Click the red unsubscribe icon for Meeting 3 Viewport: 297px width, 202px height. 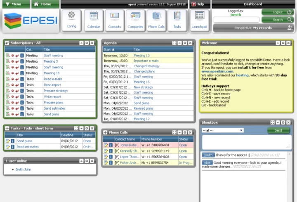pyautogui.click(x=12, y=61)
